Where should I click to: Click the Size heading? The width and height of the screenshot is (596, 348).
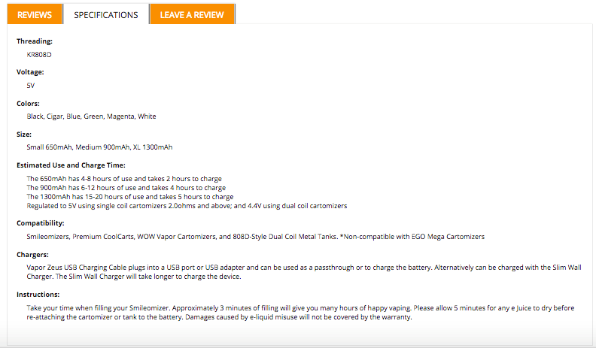click(x=24, y=135)
